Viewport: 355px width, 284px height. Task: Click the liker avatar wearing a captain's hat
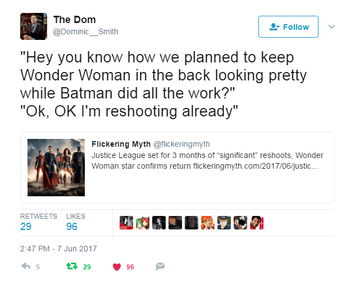tap(224, 222)
